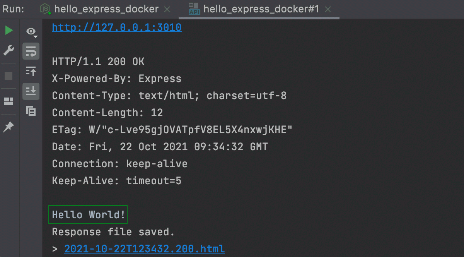Image resolution: width=464 pixels, height=257 pixels.
Task: Close the hello_express_docker tab
Action: tap(167, 9)
